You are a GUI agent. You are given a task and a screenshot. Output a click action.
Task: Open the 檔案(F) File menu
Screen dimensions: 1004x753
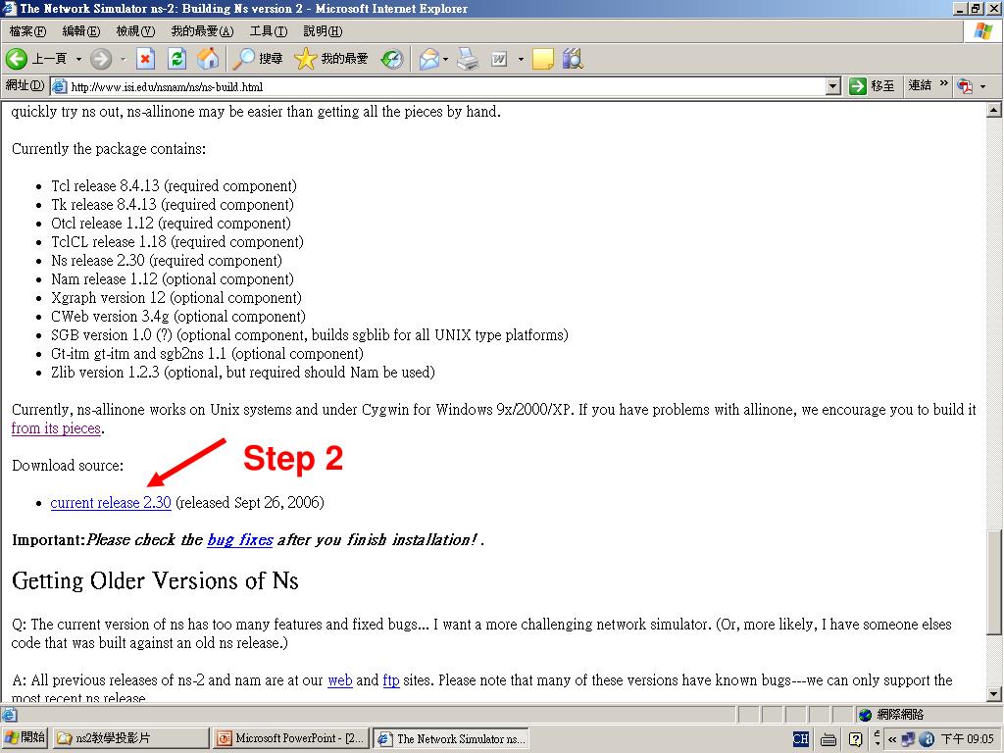tap(27, 30)
